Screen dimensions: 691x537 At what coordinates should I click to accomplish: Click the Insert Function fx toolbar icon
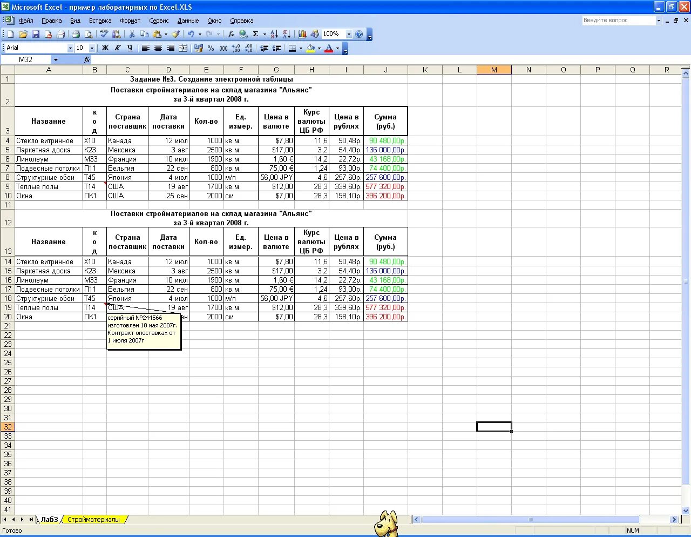(x=231, y=34)
